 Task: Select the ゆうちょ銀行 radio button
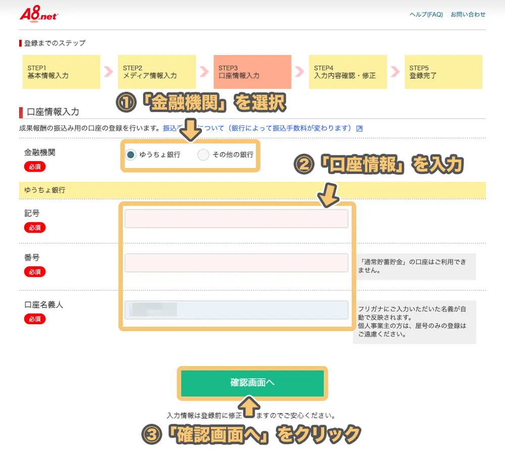point(131,155)
